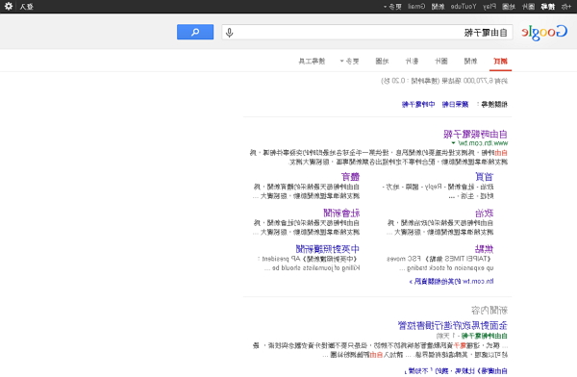Screen dimensions: 577x377
Task: Click the green www.ltn.com.tw URL text
Action: (x=483, y=143)
